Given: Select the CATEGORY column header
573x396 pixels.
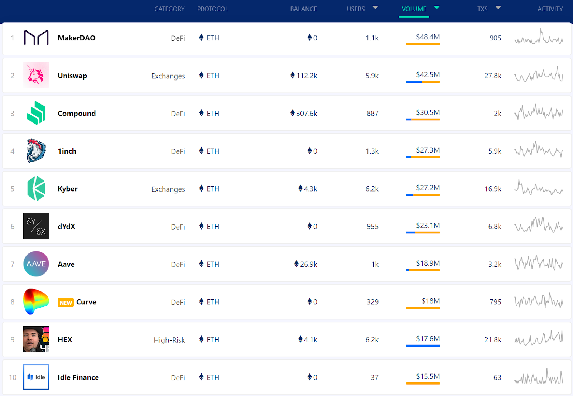Looking at the screenshot, I should [x=169, y=9].
